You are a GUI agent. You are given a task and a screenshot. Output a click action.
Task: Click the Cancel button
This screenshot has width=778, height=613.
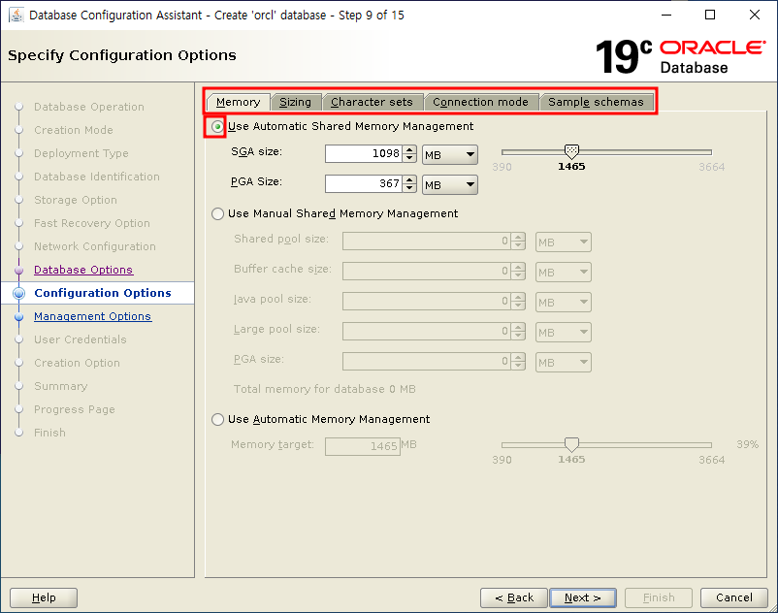point(733,597)
